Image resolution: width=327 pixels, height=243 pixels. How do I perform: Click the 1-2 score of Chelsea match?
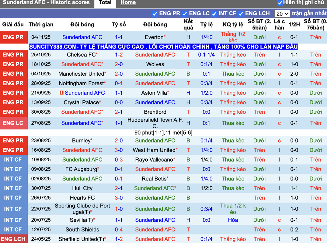click(x=119, y=55)
